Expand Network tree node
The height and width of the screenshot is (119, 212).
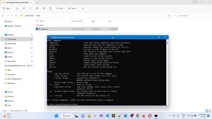[x=2, y=101]
